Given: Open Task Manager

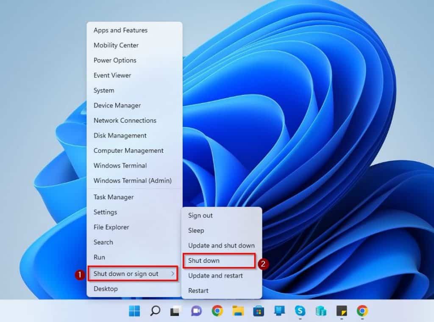Looking at the screenshot, I should [x=134, y=197].
